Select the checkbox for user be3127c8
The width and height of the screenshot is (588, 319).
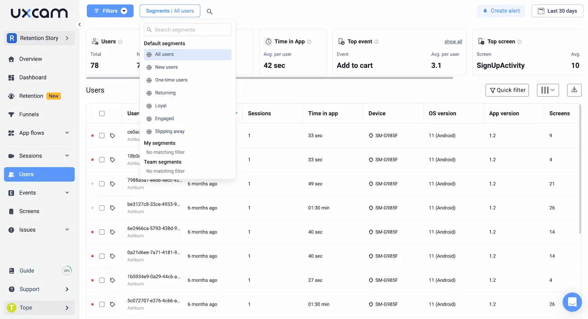[x=102, y=208]
